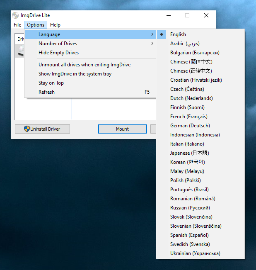256x270 pixels.
Task: Choose Dutch (Nederlands) language
Action: 200,98
